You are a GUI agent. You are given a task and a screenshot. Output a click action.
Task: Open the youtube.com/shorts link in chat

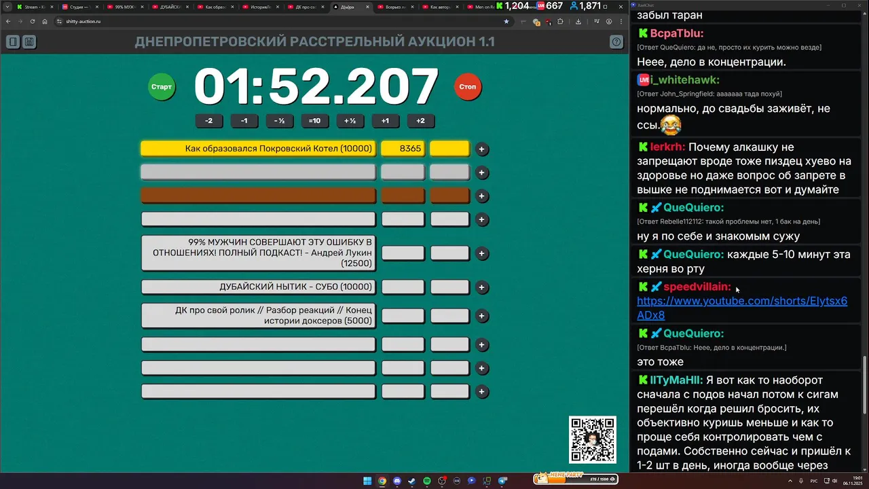742,308
